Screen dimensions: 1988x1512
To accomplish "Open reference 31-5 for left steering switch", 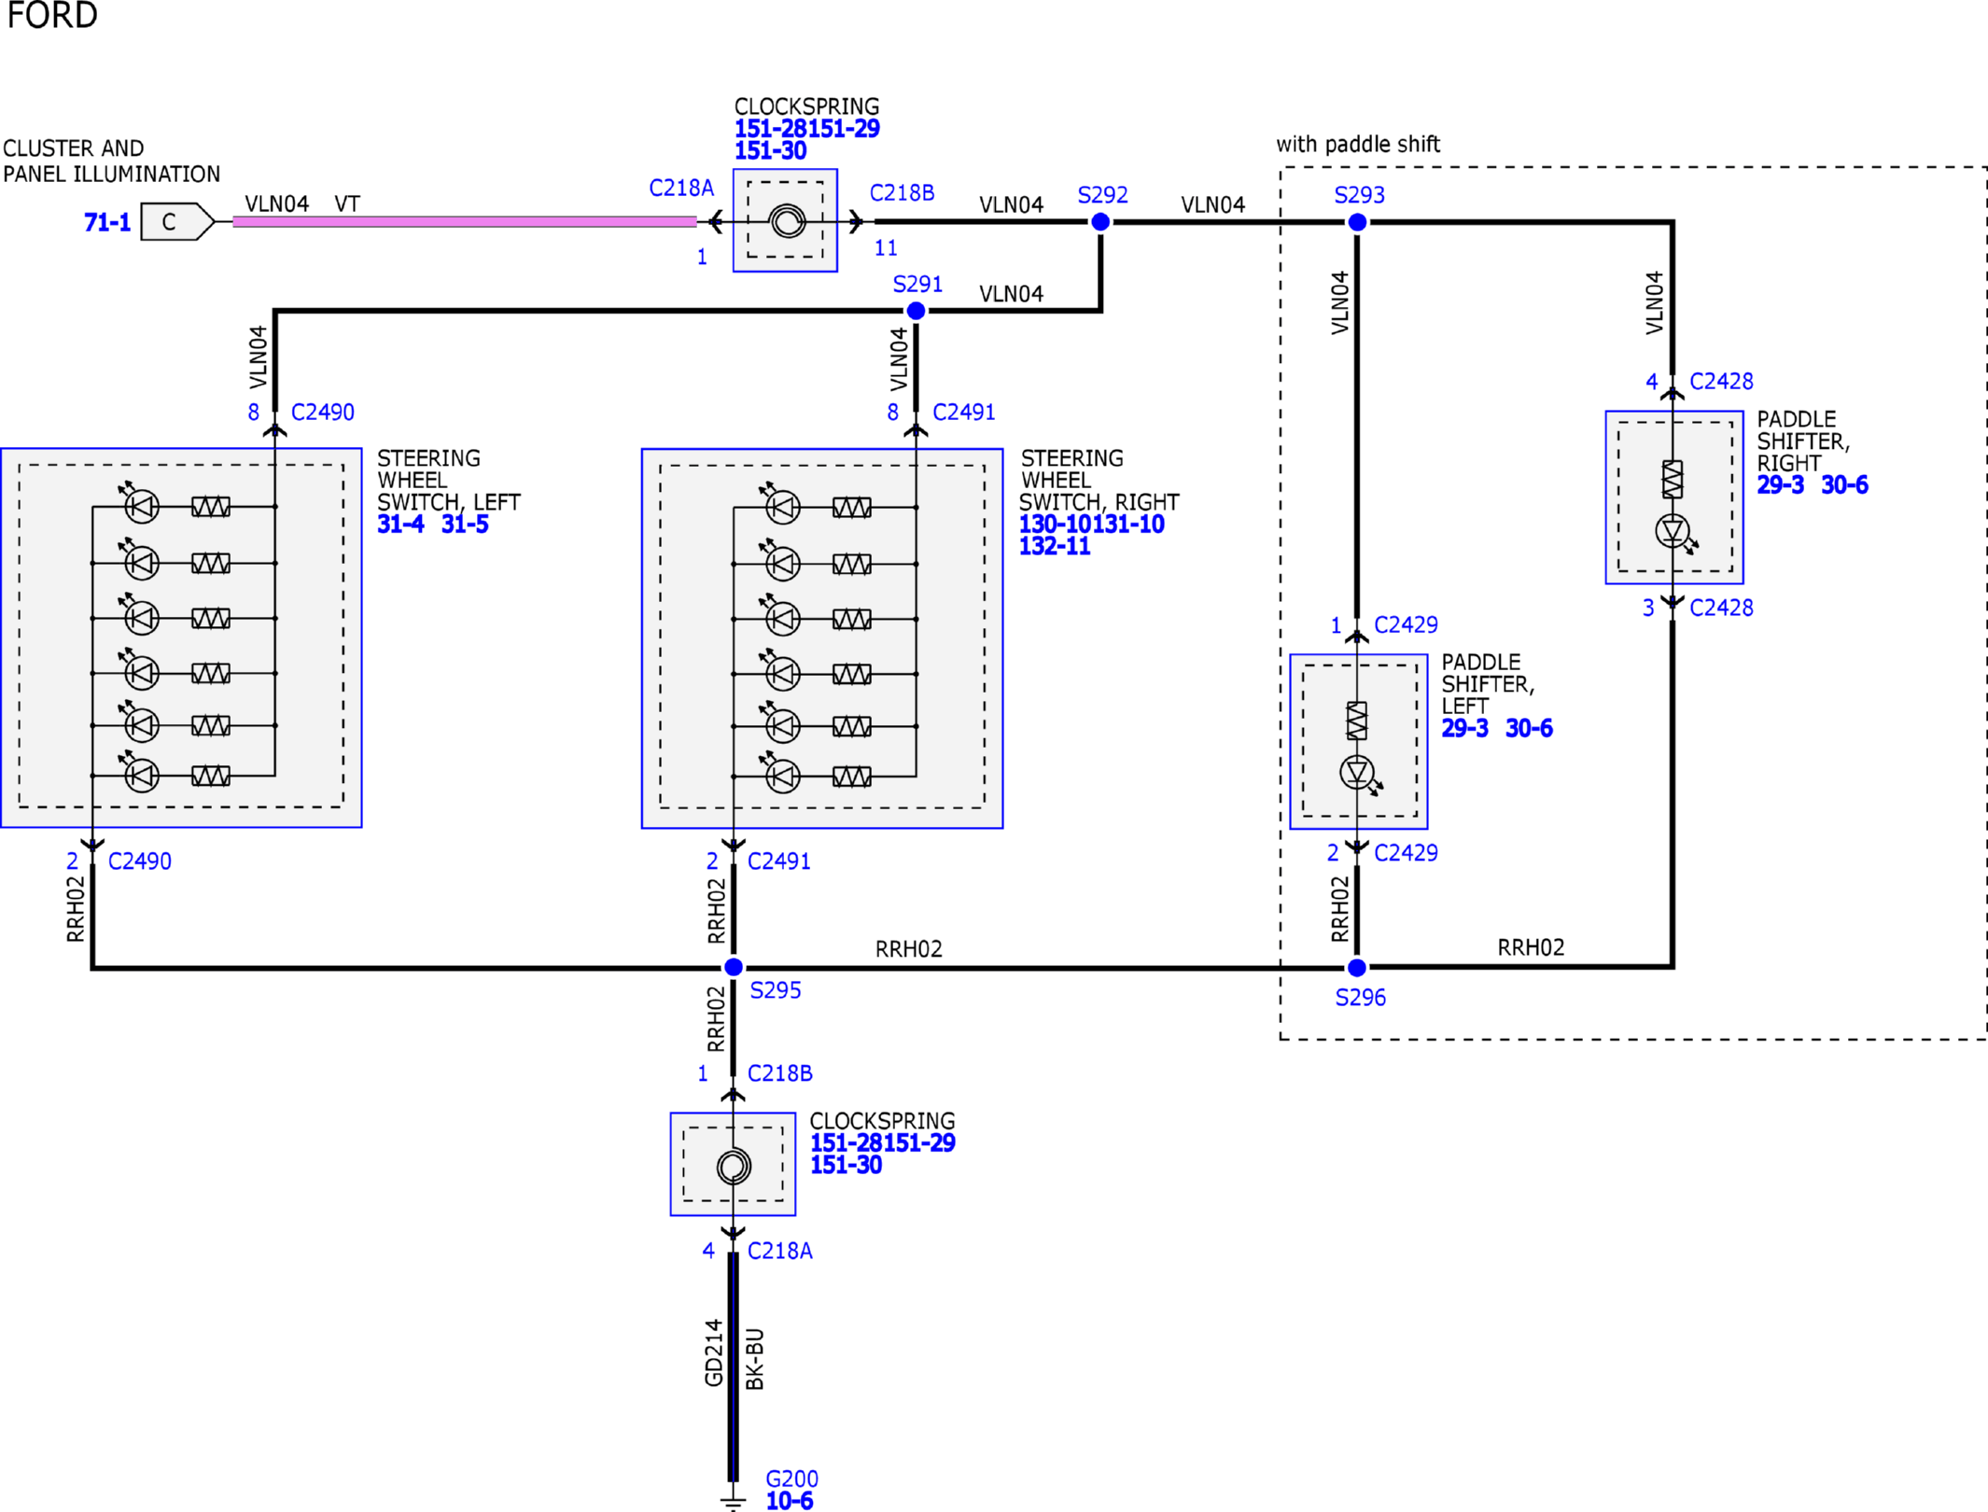I will coord(465,525).
